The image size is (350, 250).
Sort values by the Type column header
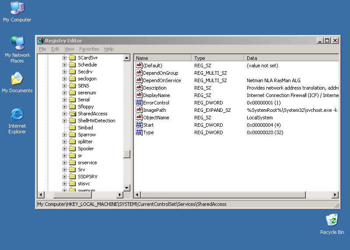click(217, 58)
